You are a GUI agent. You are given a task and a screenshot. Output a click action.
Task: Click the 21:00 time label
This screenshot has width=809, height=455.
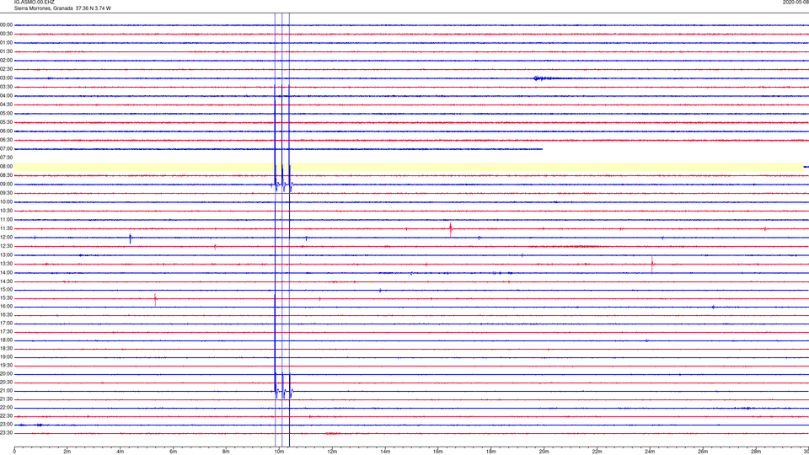[6, 391]
